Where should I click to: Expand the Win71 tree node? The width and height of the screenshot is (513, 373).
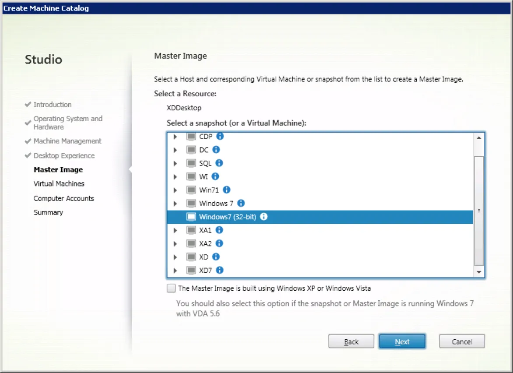176,190
